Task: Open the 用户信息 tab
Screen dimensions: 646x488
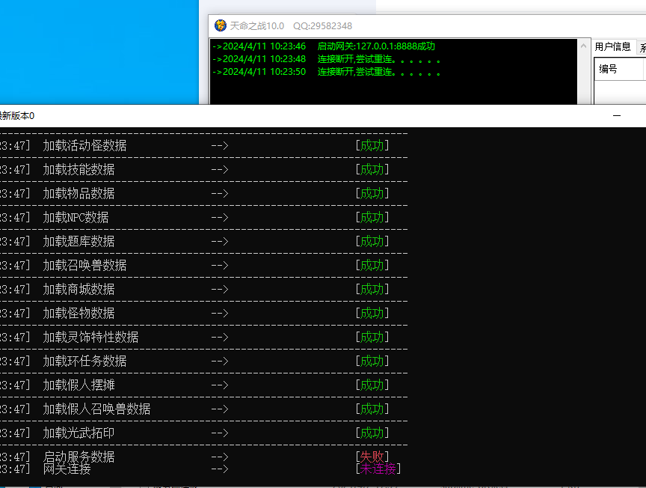Action: [x=612, y=46]
